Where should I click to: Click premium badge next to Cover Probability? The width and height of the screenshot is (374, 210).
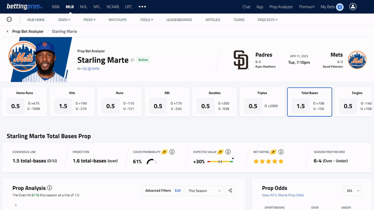tap(165, 152)
